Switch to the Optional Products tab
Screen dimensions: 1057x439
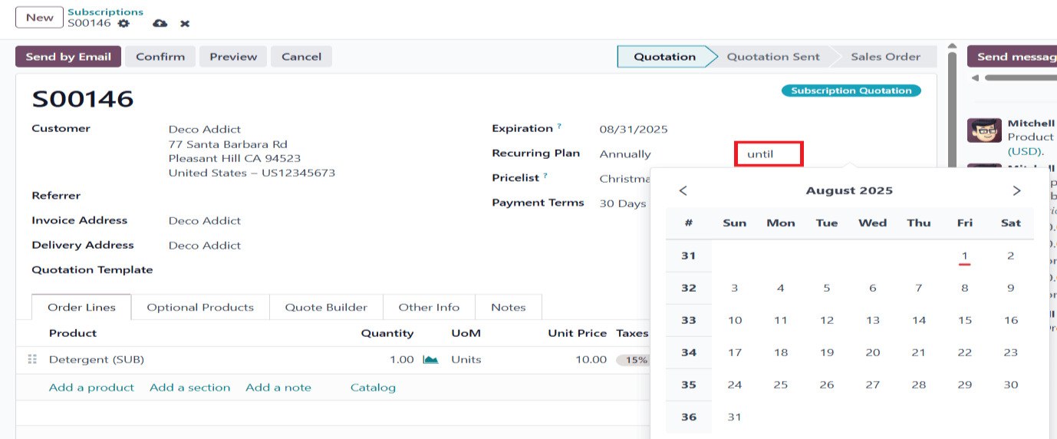(200, 307)
